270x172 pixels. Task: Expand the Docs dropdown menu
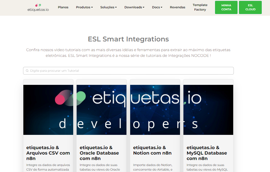(x=157, y=7)
